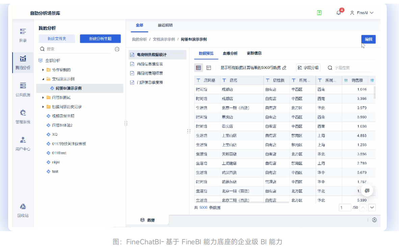Image resolution: width=399 pixels, height=247 pixels.
Task: Open field search with the magnifier icon
Action: pyautogui.click(x=330, y=68)
